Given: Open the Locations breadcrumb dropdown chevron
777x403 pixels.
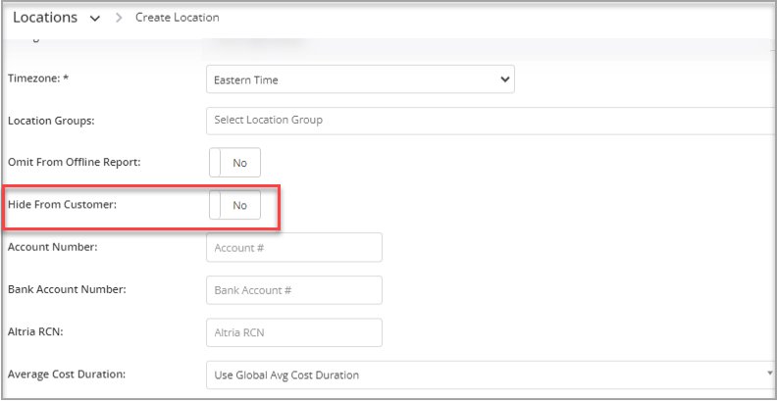Looking at the screenshot, I should (x=94, y=19).
